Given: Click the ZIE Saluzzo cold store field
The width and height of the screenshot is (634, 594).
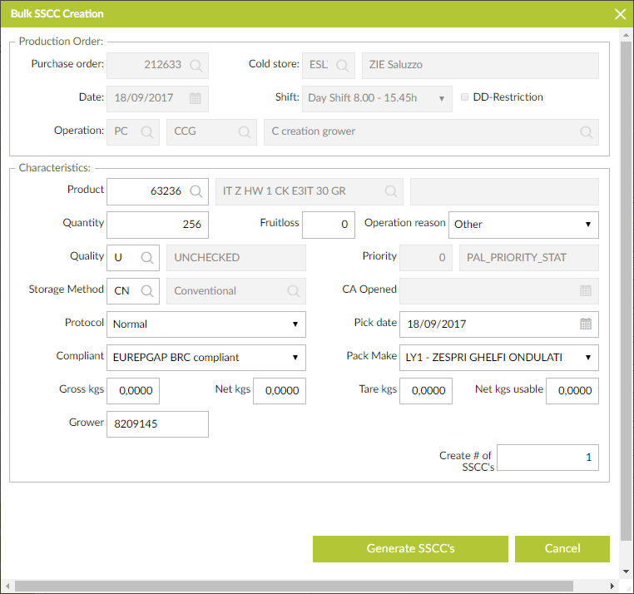Looking at the screenshot, I should [480, 66].
